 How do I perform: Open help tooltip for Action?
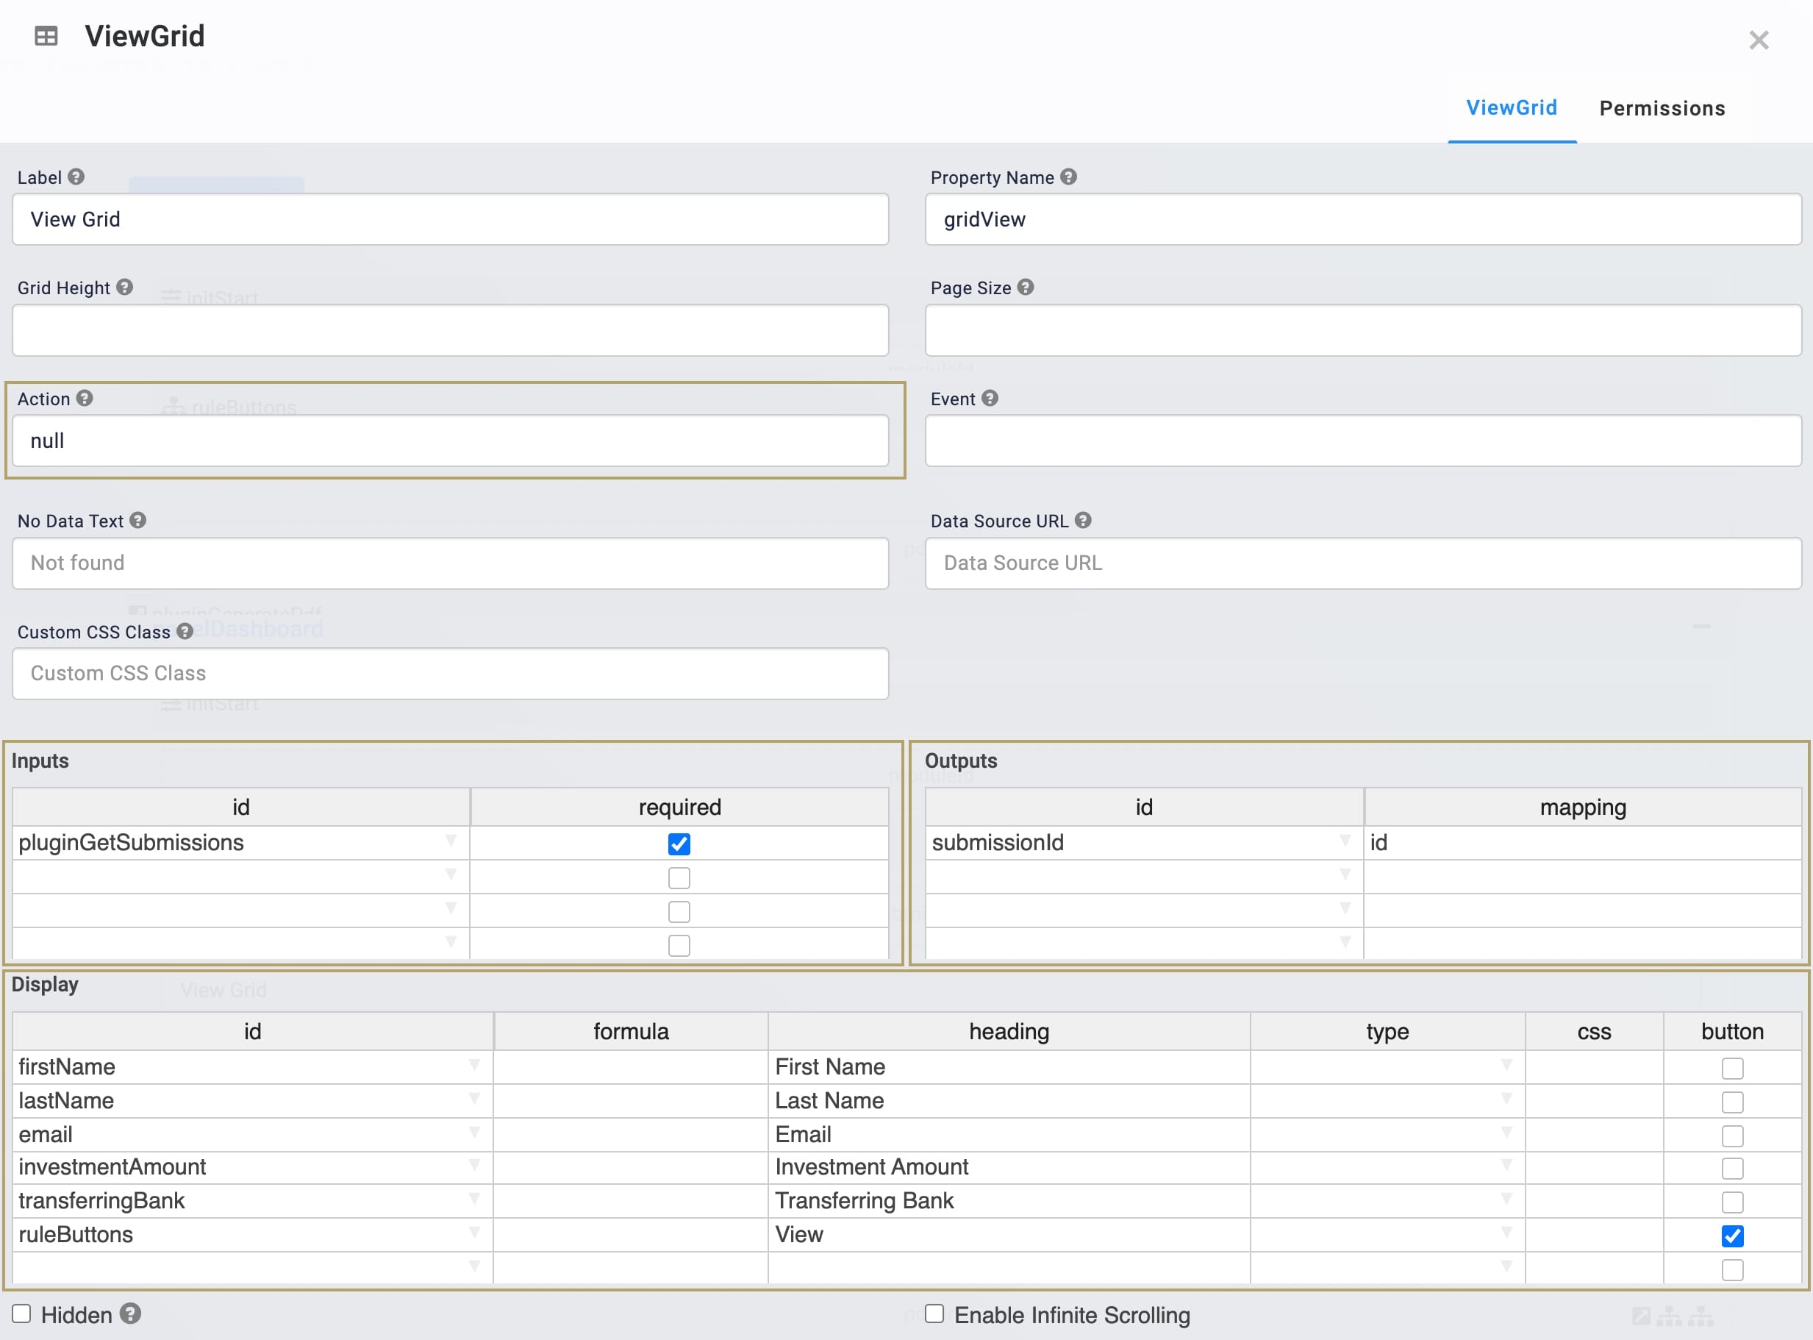point(85,399)
